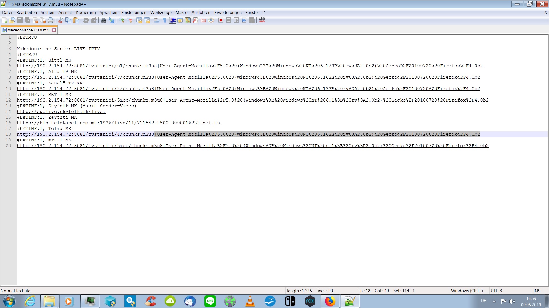
Task: Toggle the monitoring eye icon
Action: tap(211, 20)
